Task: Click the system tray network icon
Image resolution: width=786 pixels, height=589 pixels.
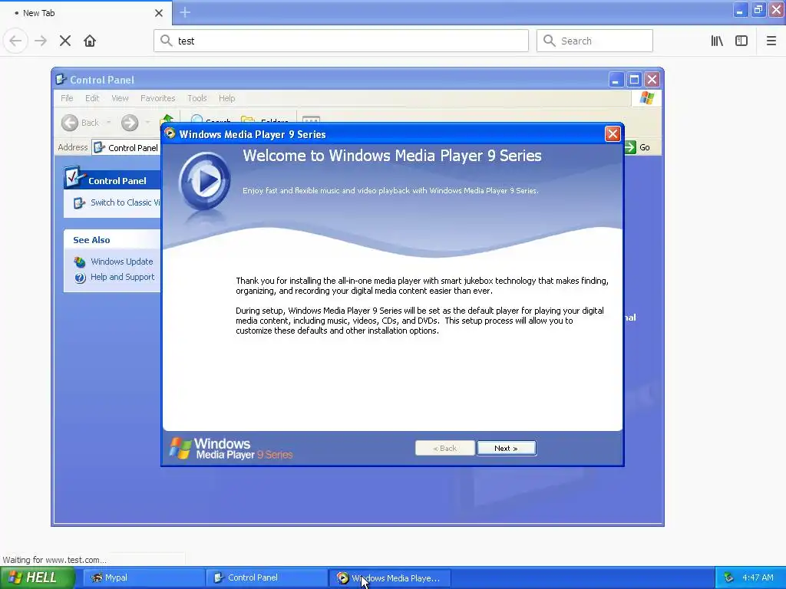Action: pos(728,577)
